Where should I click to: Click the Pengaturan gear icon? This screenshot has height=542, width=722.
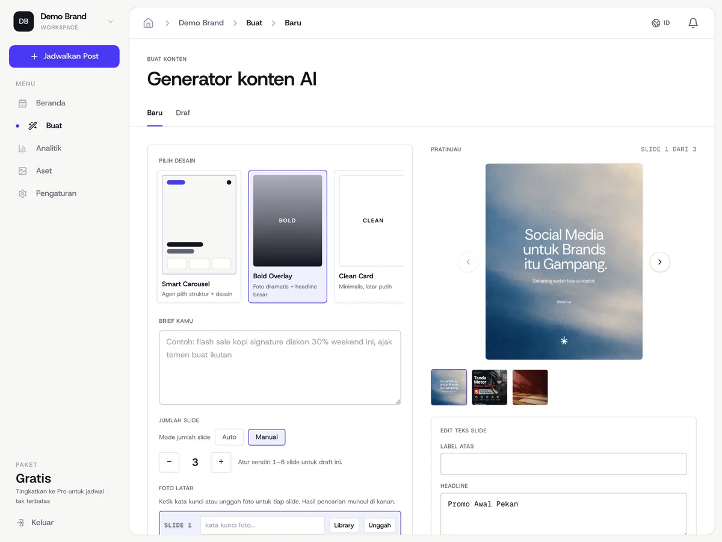pyautogui.click(x=22, y=193)
